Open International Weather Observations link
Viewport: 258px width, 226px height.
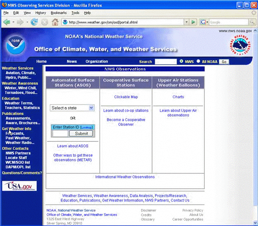click(125, 177)
